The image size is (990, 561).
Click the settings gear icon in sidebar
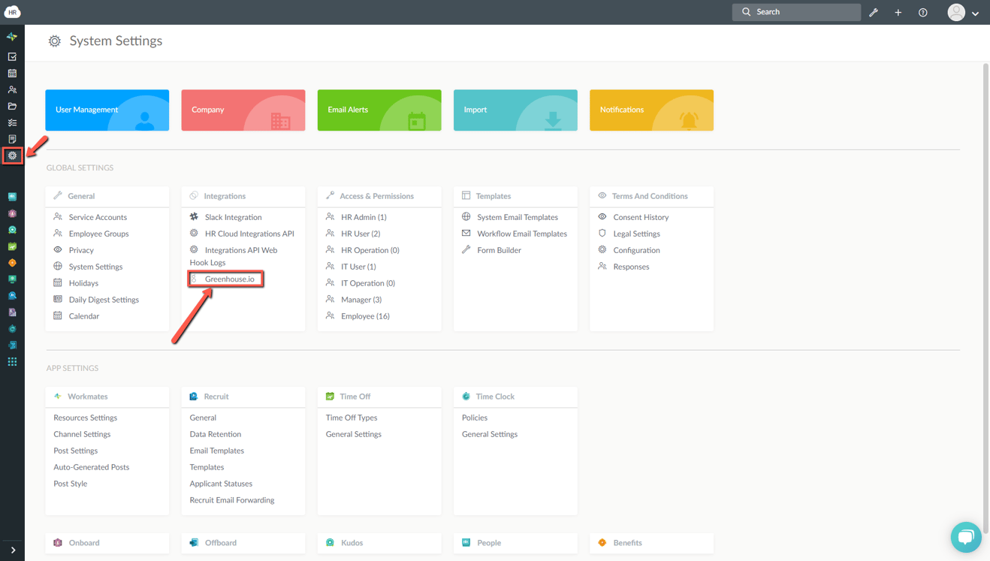(x=12, y=155)
